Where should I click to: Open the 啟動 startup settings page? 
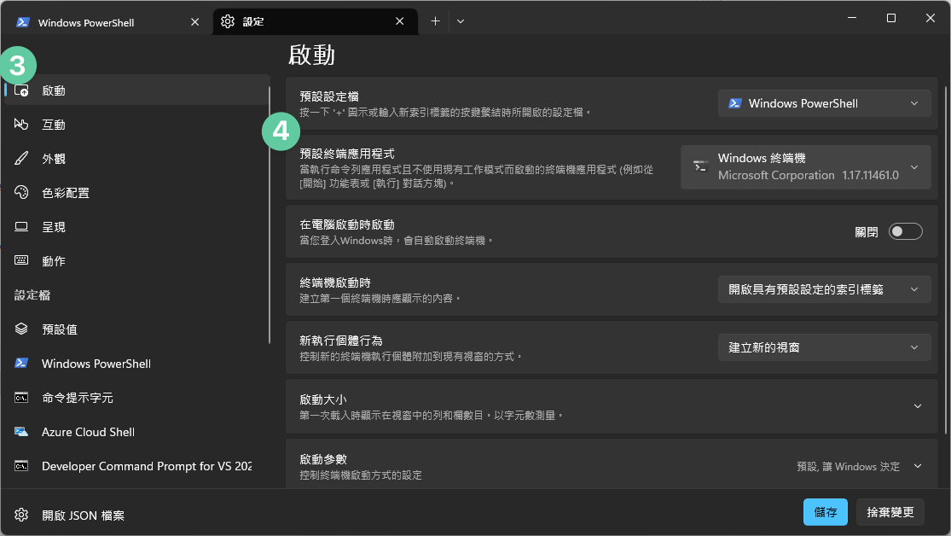click(x=53, y=90)
